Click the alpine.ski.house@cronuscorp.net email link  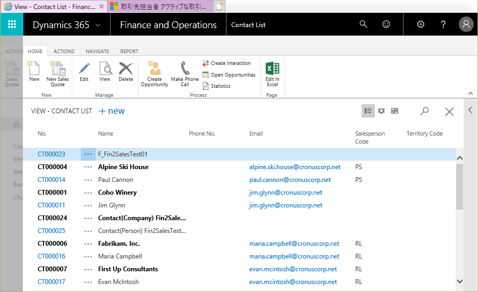[x=295, y=167]
